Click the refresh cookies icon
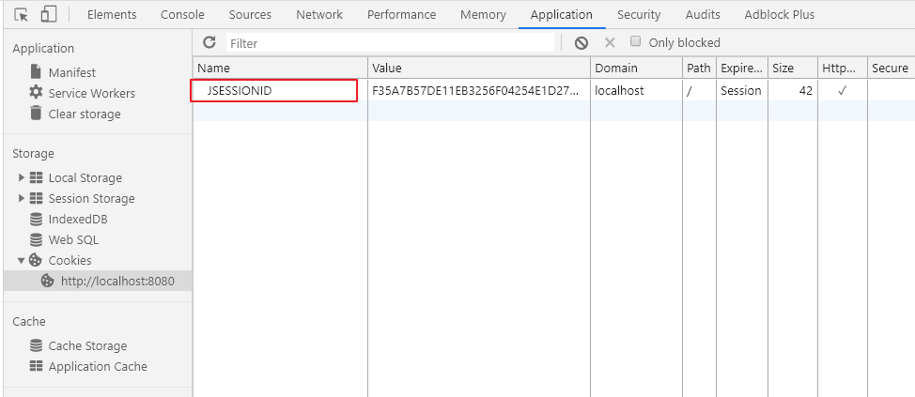Screen dimensions: 915x397 click(209, 42)
